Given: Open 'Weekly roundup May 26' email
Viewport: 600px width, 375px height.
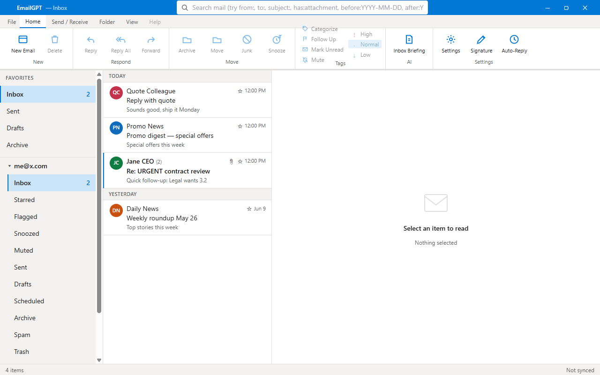Looking at the screenshot, I should pyautogui.click(x=187, y=217).
